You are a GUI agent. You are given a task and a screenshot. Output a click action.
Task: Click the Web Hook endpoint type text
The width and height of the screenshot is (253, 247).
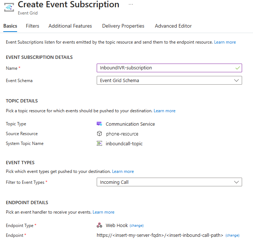[117, 225]
